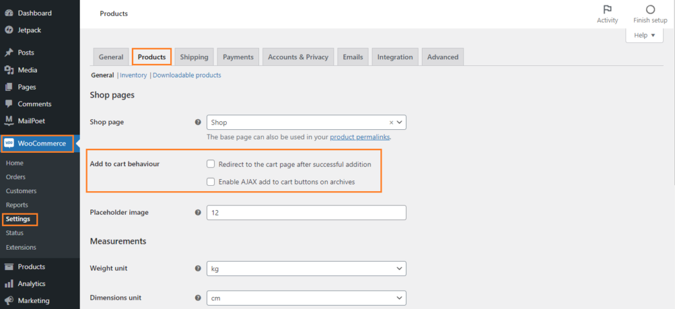Switch to the Emails tab

353,57
